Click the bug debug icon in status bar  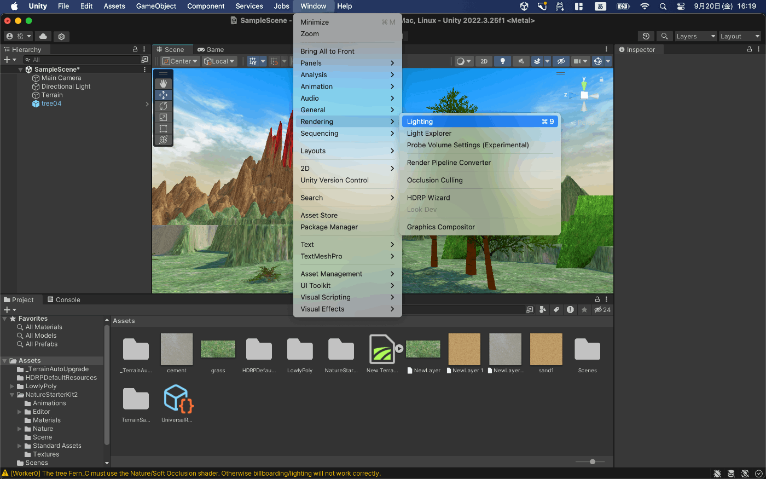coord(717,474)
